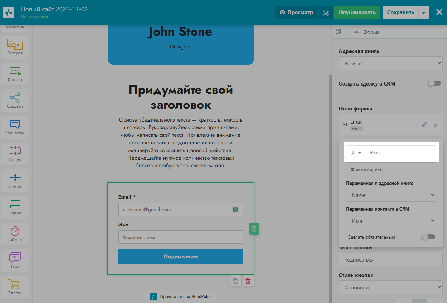Select the 'Designer' subtitle text
Viewport: 447px width, 303px height.
pyautogui.click(x=180, y=46)
